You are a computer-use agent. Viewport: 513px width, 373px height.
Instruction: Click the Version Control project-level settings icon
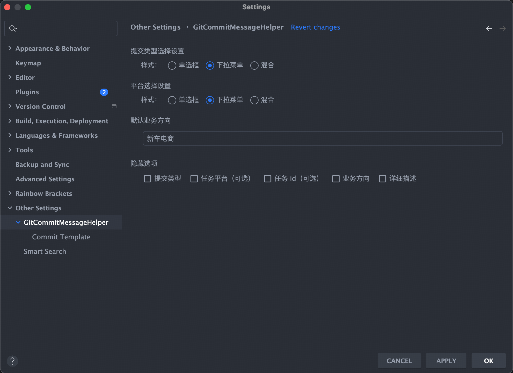pos(114,106)
